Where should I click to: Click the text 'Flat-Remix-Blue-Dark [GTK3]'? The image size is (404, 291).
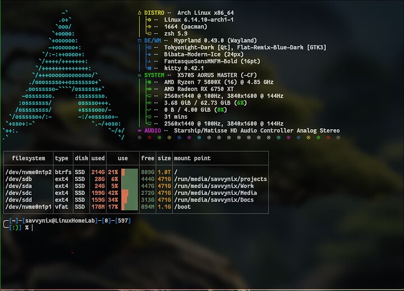[x=282, y=47]
